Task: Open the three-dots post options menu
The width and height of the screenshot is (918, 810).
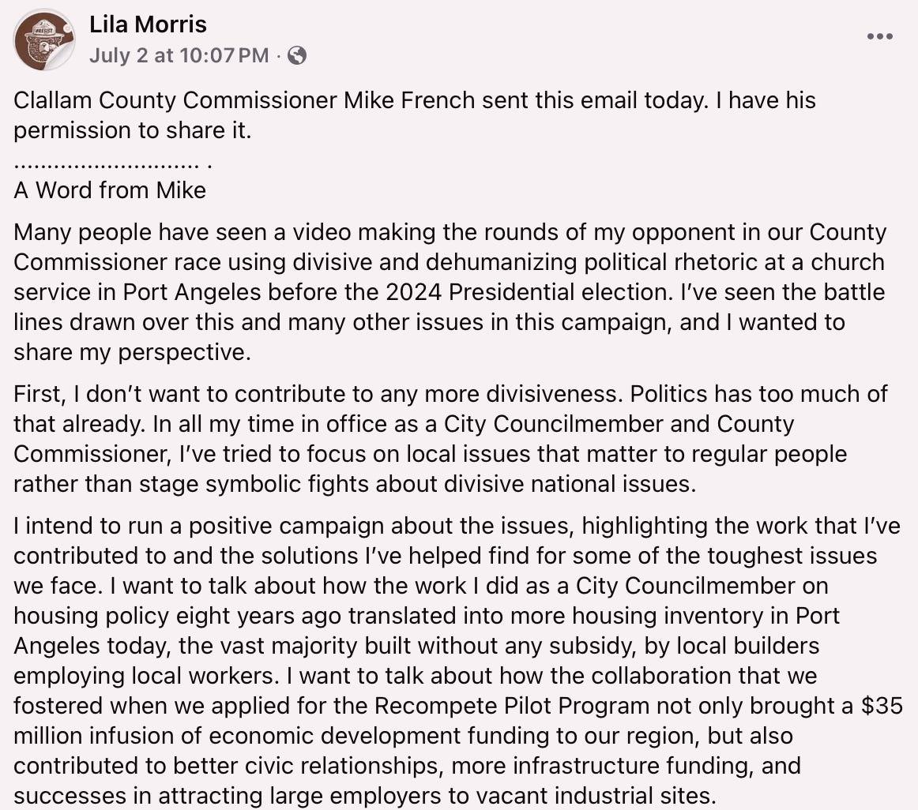Action: (880, 36)
